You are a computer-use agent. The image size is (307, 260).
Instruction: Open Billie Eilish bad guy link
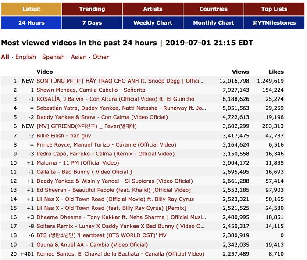pos(64,136)
